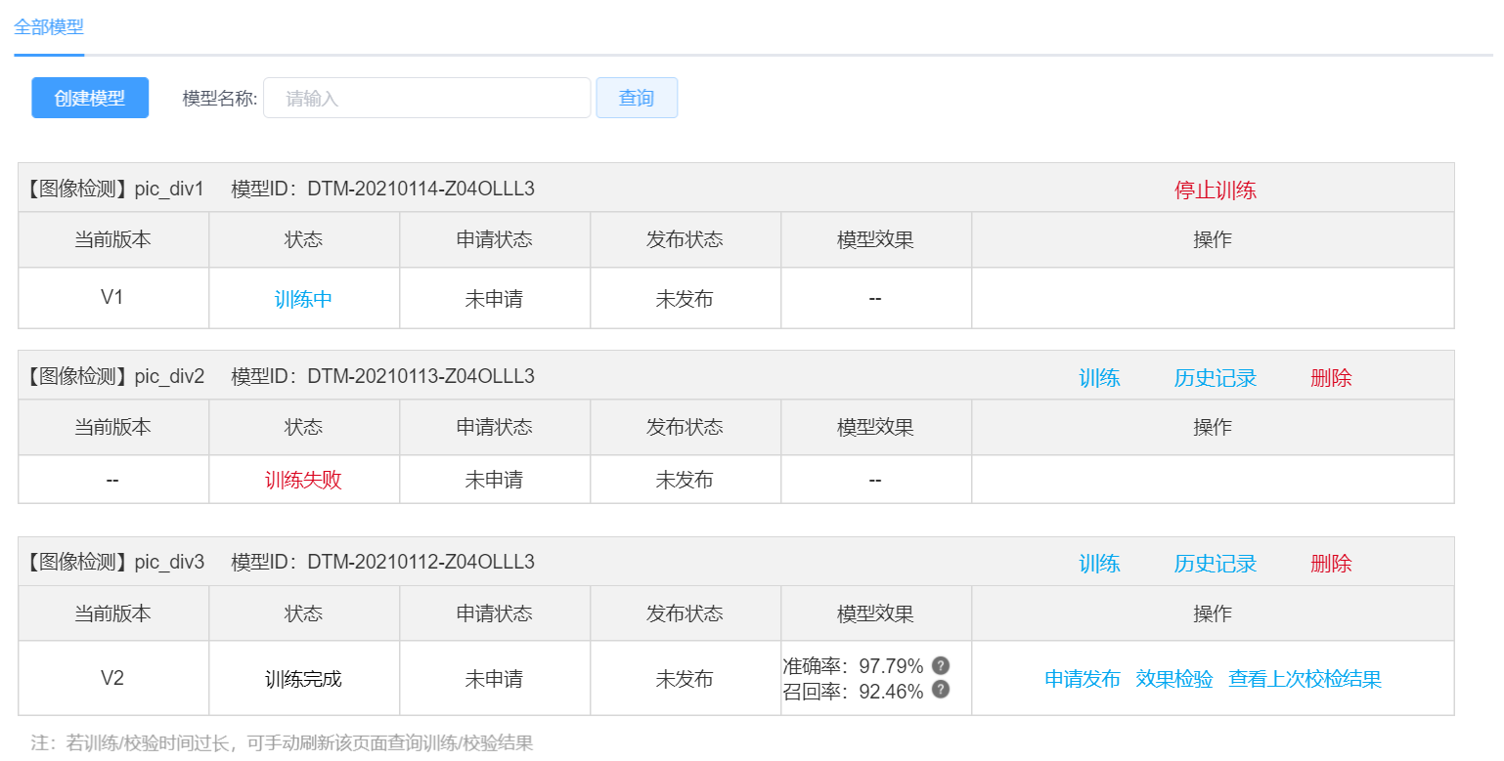Screen dimensions: 1504x761
Task: Click the help icon beside 召回率 92.46%
Action: point(940,690)
